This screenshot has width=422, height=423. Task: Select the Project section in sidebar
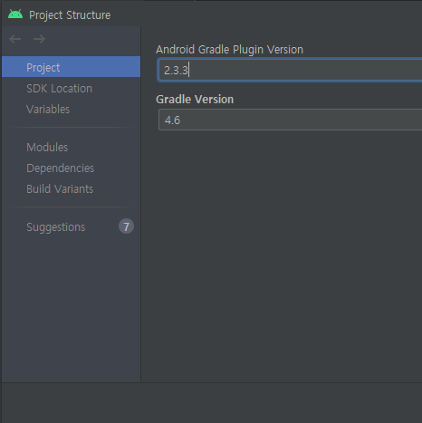coord(72,67)
